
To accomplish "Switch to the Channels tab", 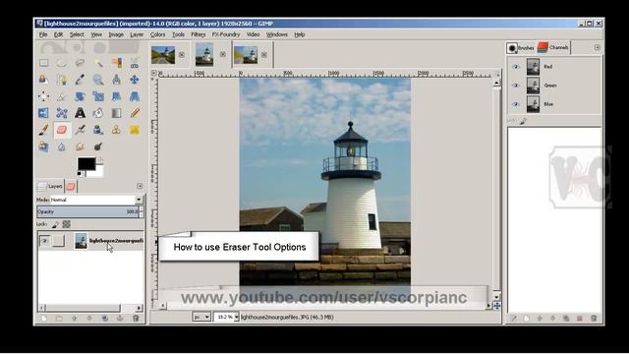I will [x=552, y=48].
